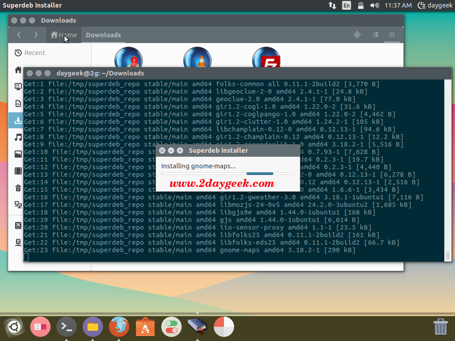
Task: Click the location target icon in Files toolbar
Action: click(x=357, y=35)
